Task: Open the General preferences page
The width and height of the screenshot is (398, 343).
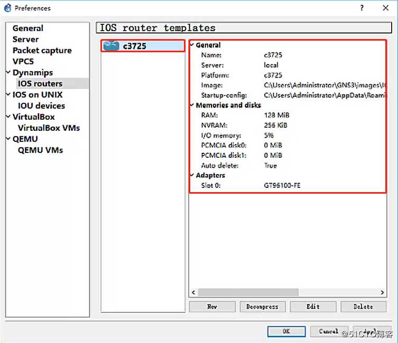Action: [x=28, y=28]
